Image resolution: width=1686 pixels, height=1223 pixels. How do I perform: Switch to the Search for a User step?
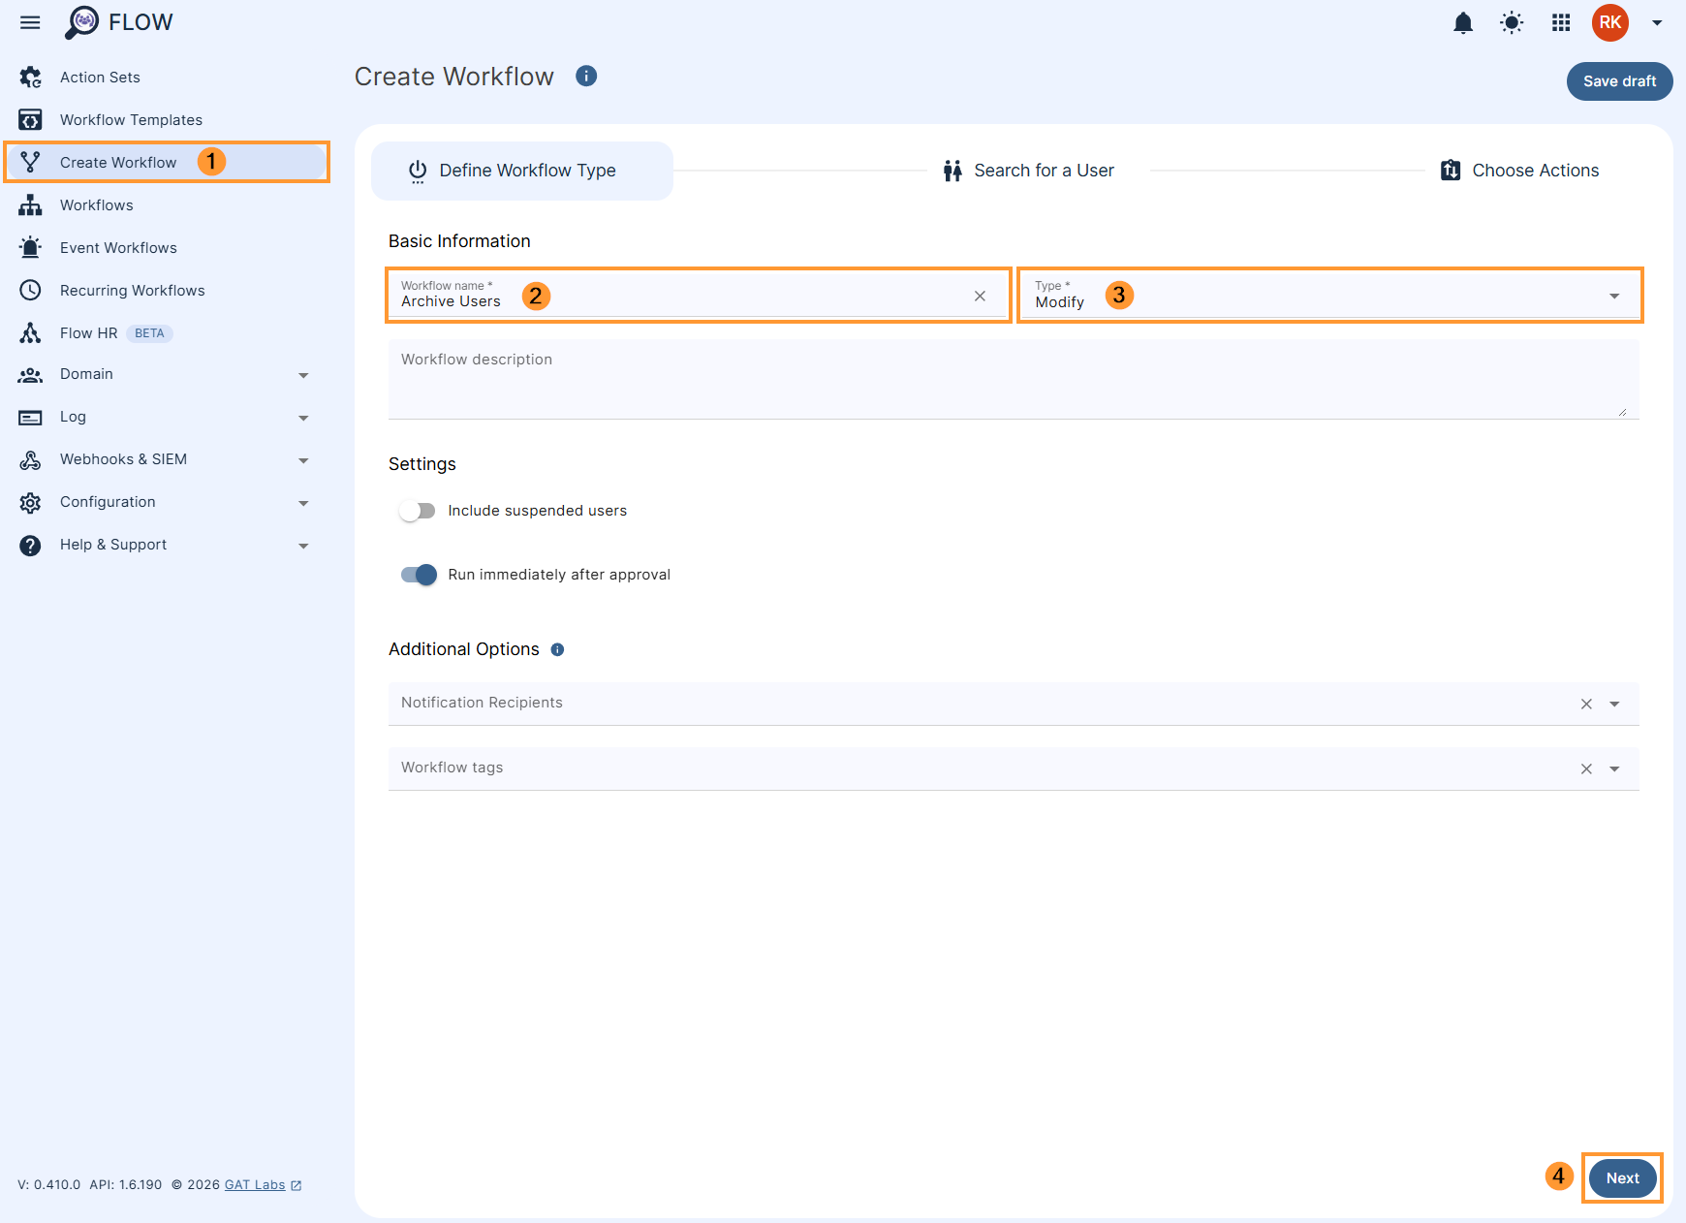tap(1043, 170)
